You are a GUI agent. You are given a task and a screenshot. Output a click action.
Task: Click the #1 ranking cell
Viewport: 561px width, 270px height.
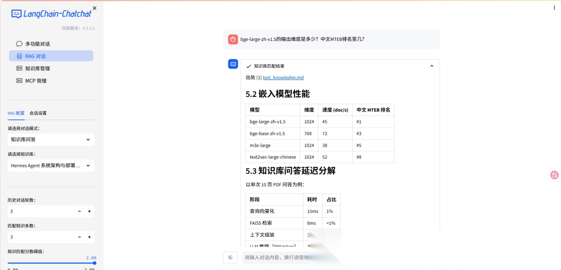tap(373, 122)
